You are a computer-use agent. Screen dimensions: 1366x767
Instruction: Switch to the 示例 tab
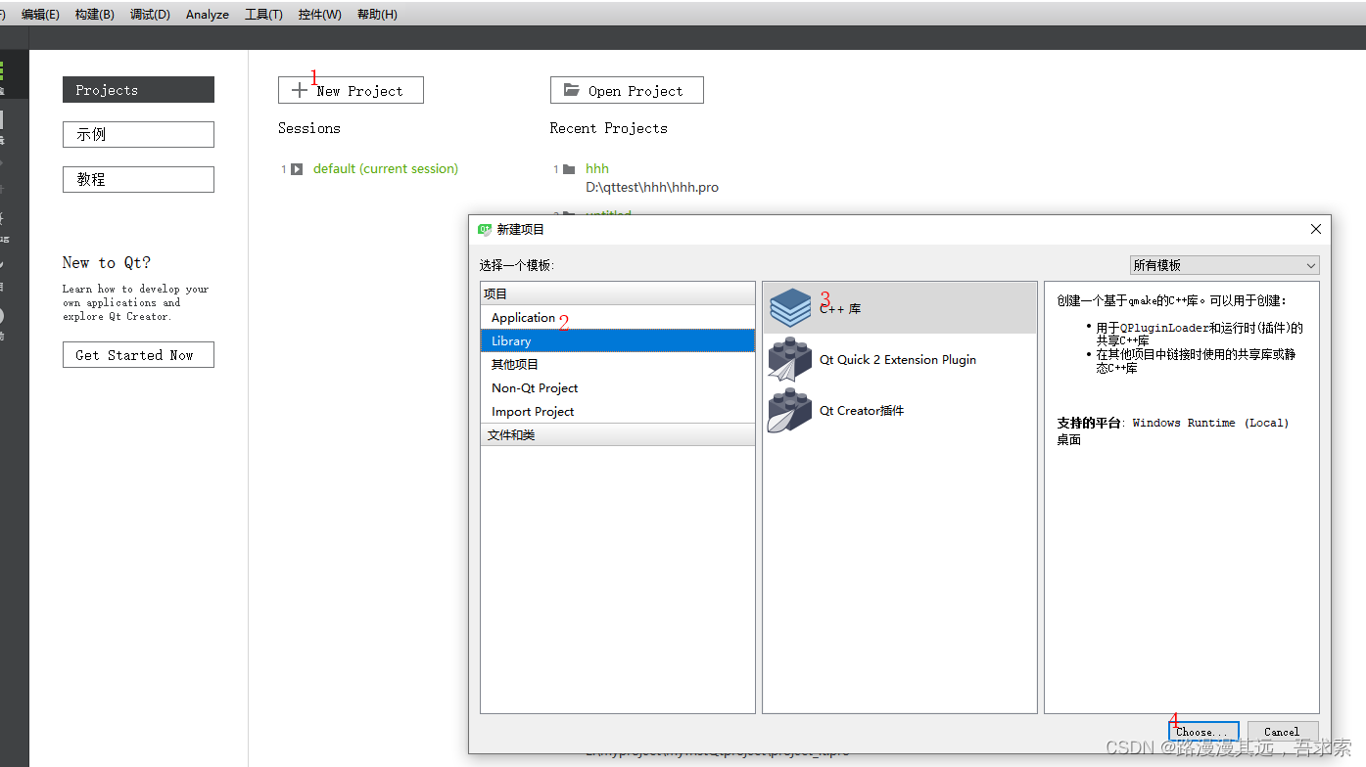[x=138, y=134]
